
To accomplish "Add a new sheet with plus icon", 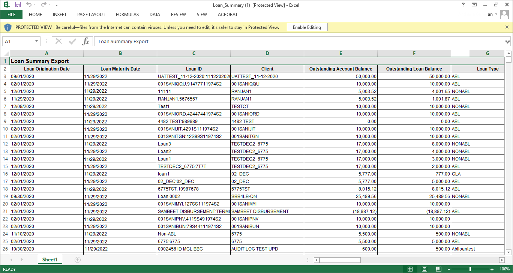I will pos(78,259).
